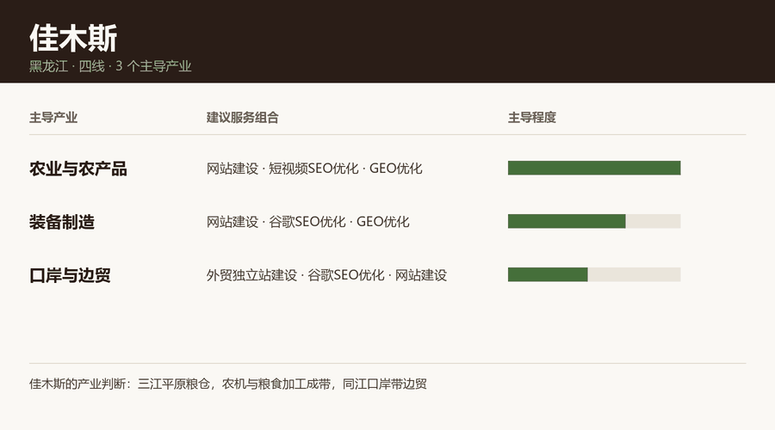This screenshot has height=430, width=775.
Task: Click the dark brown header banner
Action: click(387, 41)
